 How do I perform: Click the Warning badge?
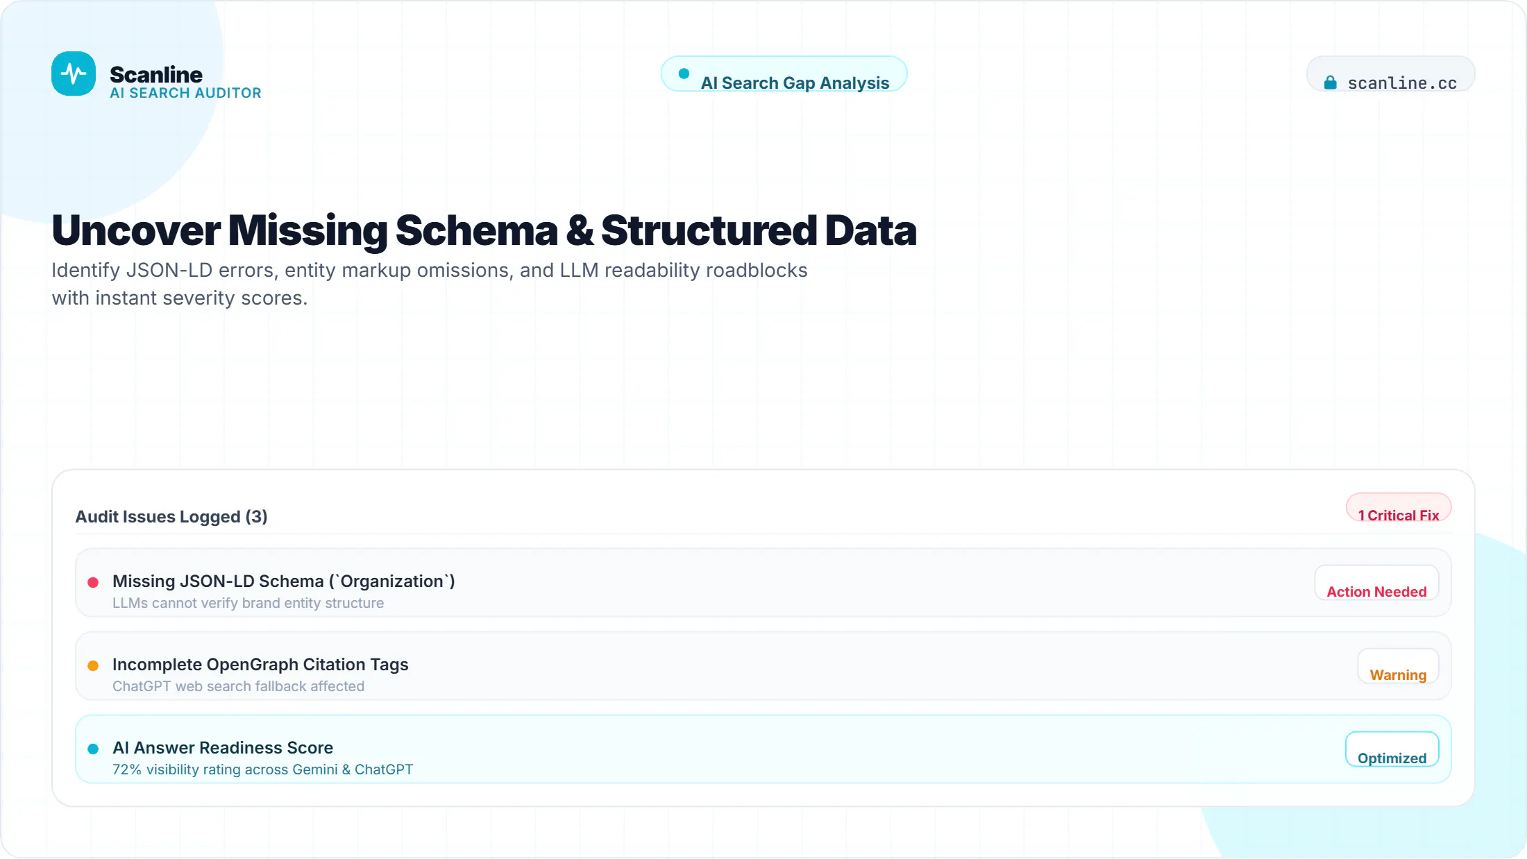click(1398, 666)
